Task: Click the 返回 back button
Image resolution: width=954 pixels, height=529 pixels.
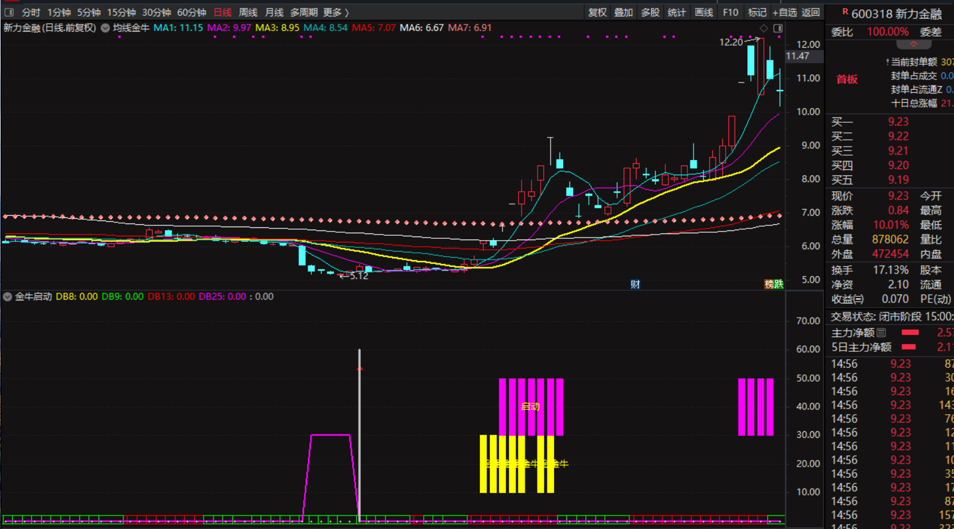Action: tap(811, 12)
